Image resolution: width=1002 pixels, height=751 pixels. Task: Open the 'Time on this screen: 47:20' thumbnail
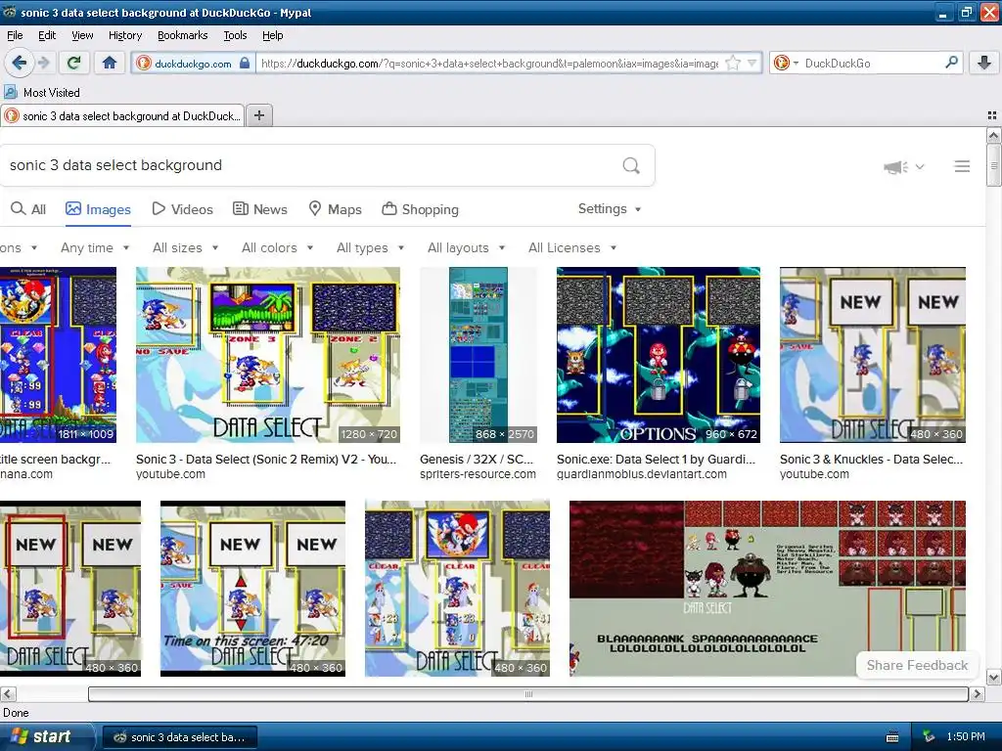pos(252,588)
